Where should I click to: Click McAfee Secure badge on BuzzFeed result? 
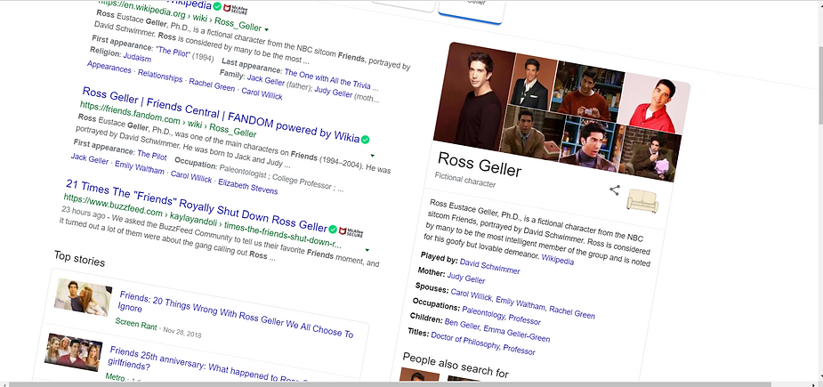351,232
